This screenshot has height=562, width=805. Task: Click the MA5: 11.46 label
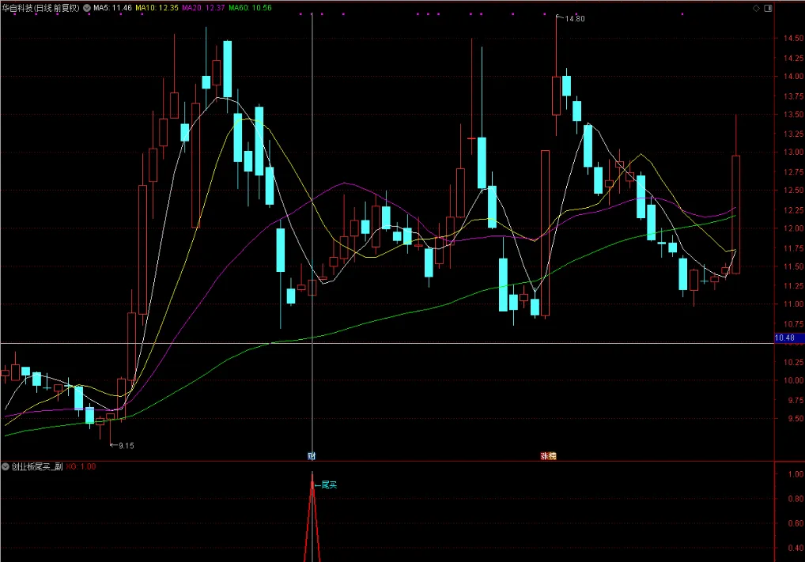(112, 8)
